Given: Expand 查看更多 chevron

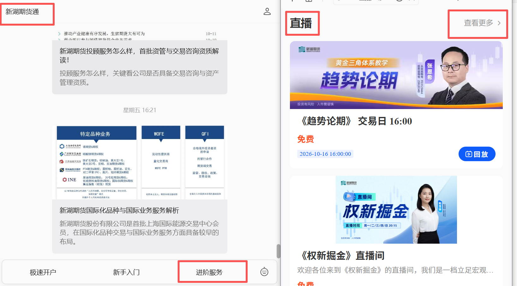Looking at the screenshot, I should [x=499, y=23].
